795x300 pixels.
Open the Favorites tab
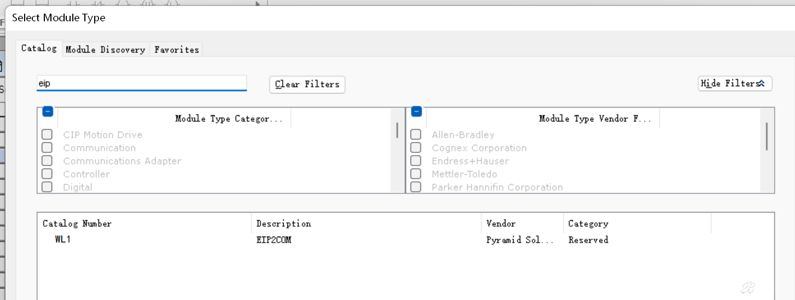click(176, 49)
